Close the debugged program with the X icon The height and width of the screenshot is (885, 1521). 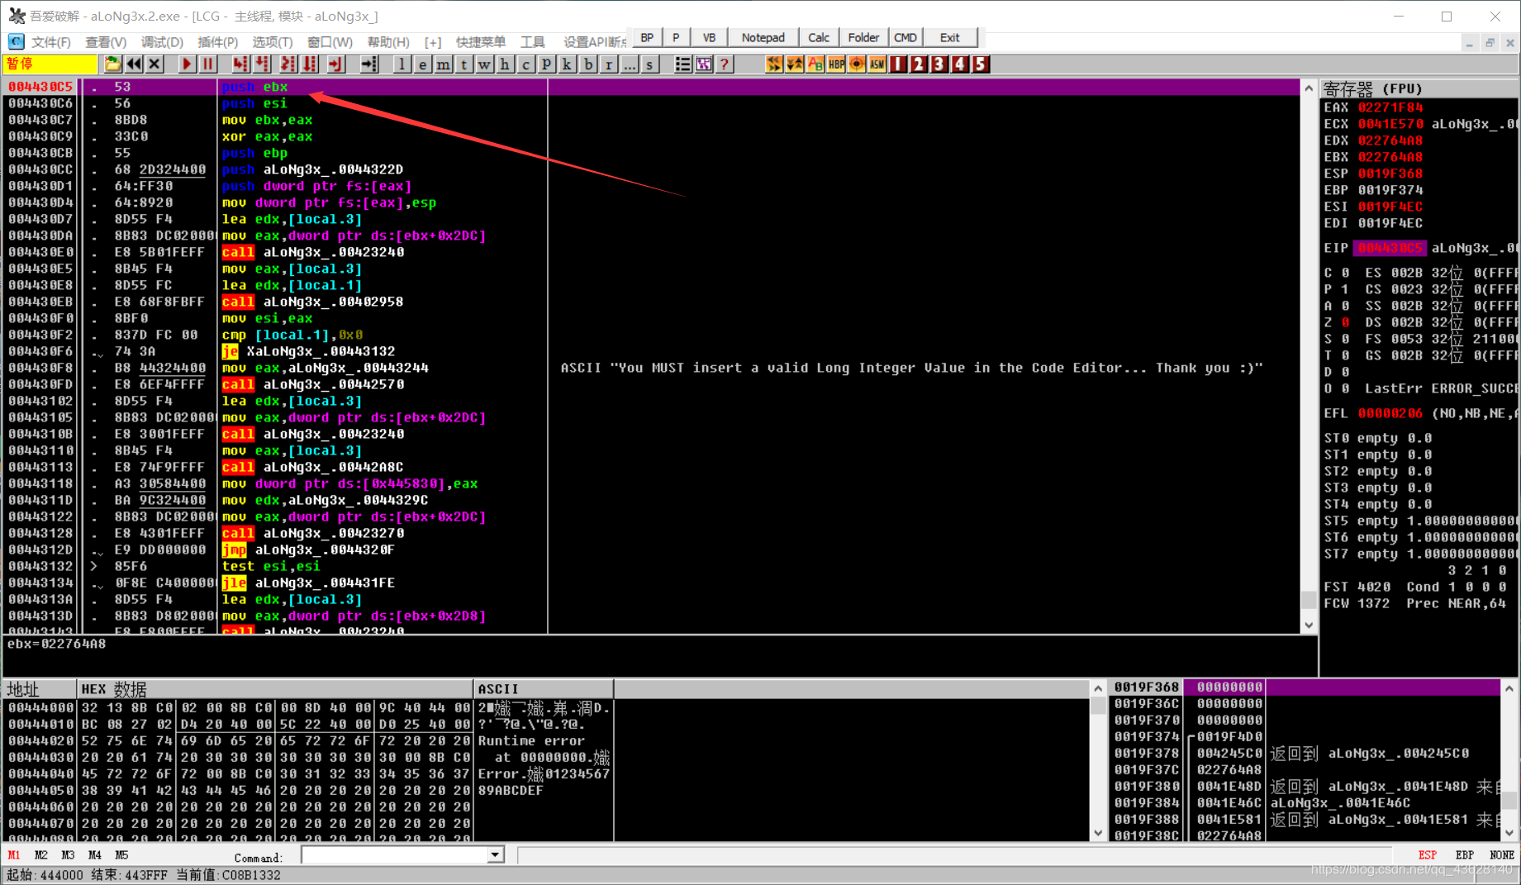tap(154, 64)
